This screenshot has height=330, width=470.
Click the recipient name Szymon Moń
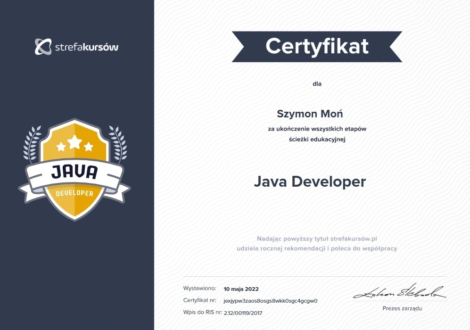click(310, 114)
